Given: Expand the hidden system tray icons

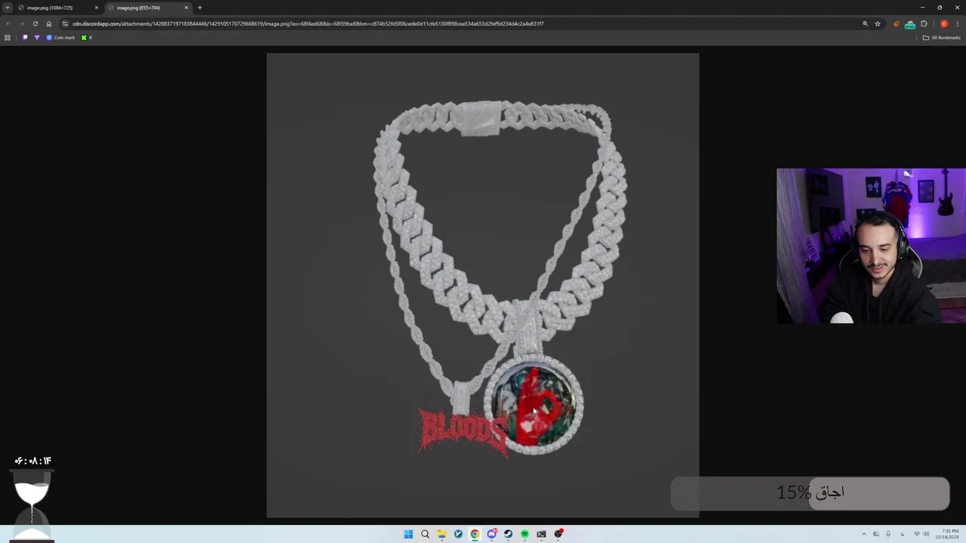Looking at the screenshot, I should click(x=864, y=534).
